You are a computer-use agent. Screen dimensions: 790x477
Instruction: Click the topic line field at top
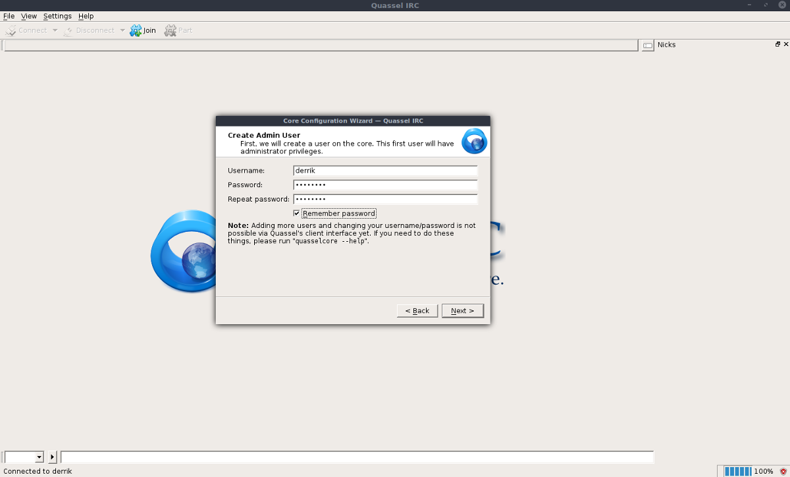click(321, 45)
